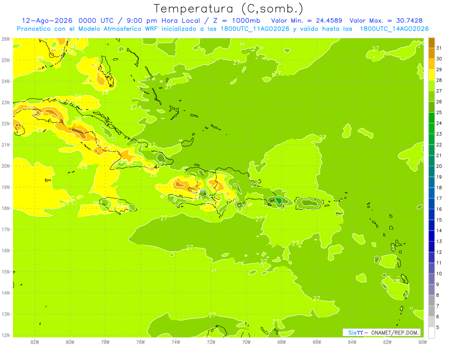Image resolution: width=449 pixels, height=347 pixels.
Task: Click the "20N" latitude axis label
Action: click(x=6, y=166)
